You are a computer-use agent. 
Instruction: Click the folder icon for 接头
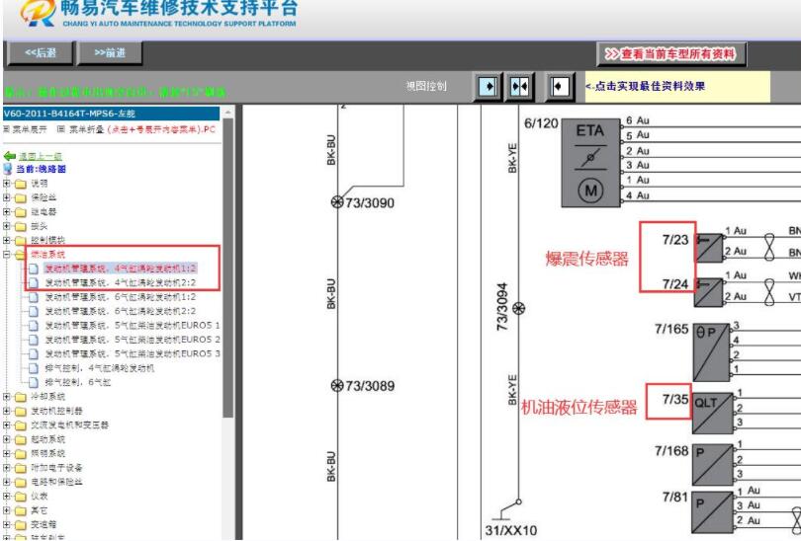[21, 226]
